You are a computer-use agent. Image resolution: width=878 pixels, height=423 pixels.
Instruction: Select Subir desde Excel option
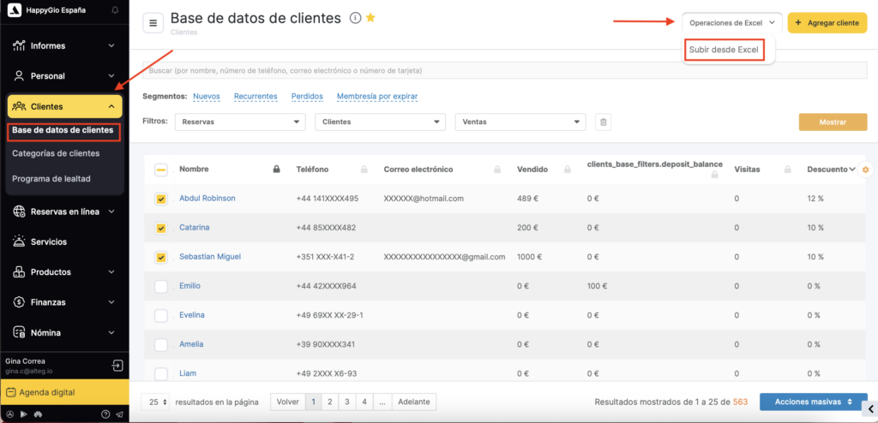click(725, 50)
